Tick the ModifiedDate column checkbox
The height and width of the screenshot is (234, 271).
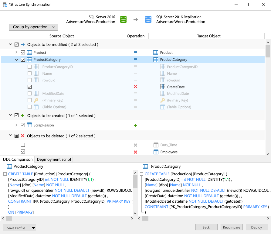(29, 94)
